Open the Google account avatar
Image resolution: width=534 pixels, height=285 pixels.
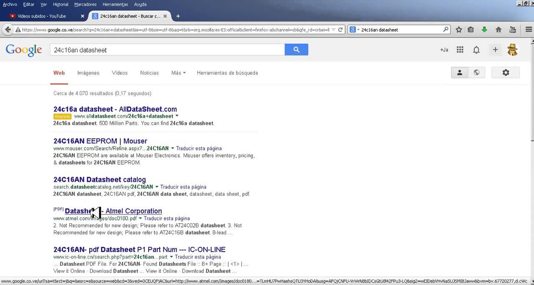pos(513,50)
